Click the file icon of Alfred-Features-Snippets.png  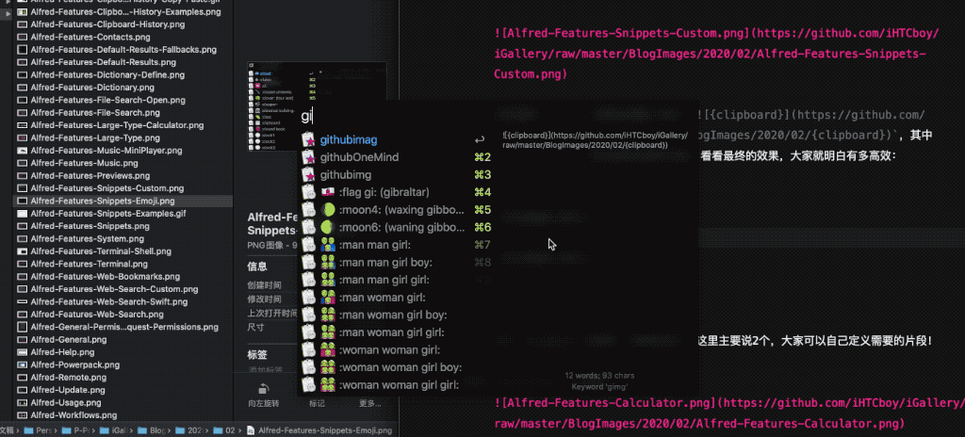pos(23,226)
